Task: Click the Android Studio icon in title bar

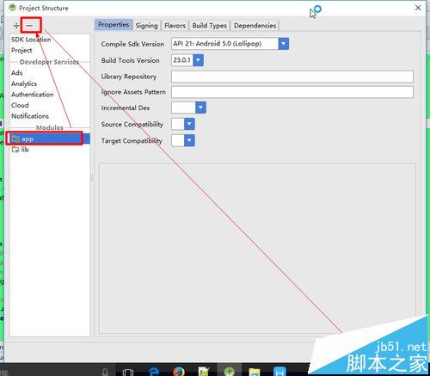Action: (x=12, y=8)
